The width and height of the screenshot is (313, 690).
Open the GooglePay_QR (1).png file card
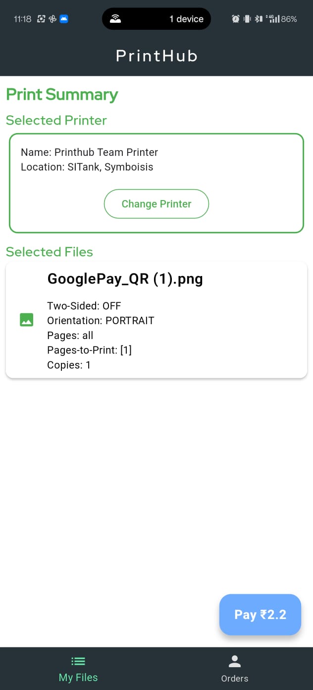tap(156, 320)
